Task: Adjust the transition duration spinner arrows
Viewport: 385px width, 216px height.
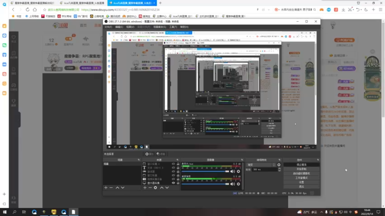Action: click(279, 169)
